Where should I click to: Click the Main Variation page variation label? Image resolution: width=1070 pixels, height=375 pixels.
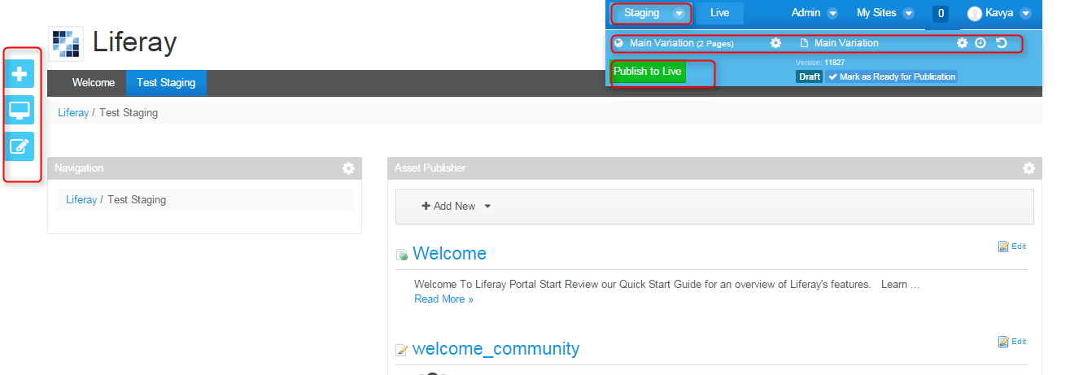click(x=846, y=43)
